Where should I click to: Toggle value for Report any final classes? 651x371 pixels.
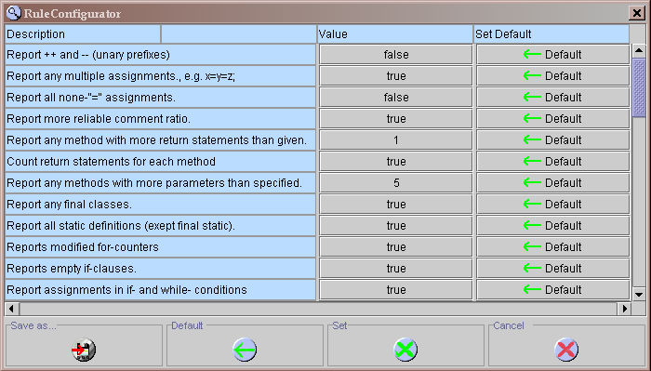(x=396, y=205)
